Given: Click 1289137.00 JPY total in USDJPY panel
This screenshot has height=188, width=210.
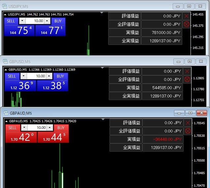Looking at the screenshot, I should coord(162,41).
